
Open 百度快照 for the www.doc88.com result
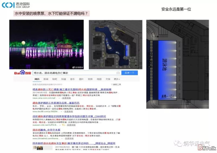69,111
